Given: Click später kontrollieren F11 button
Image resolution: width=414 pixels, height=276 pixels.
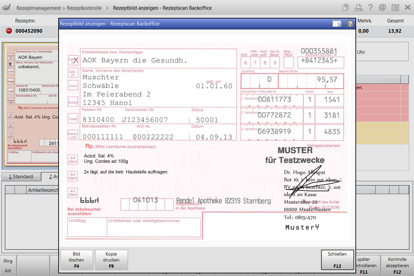Looking at the screenshot, I should (x=368, y=265).
